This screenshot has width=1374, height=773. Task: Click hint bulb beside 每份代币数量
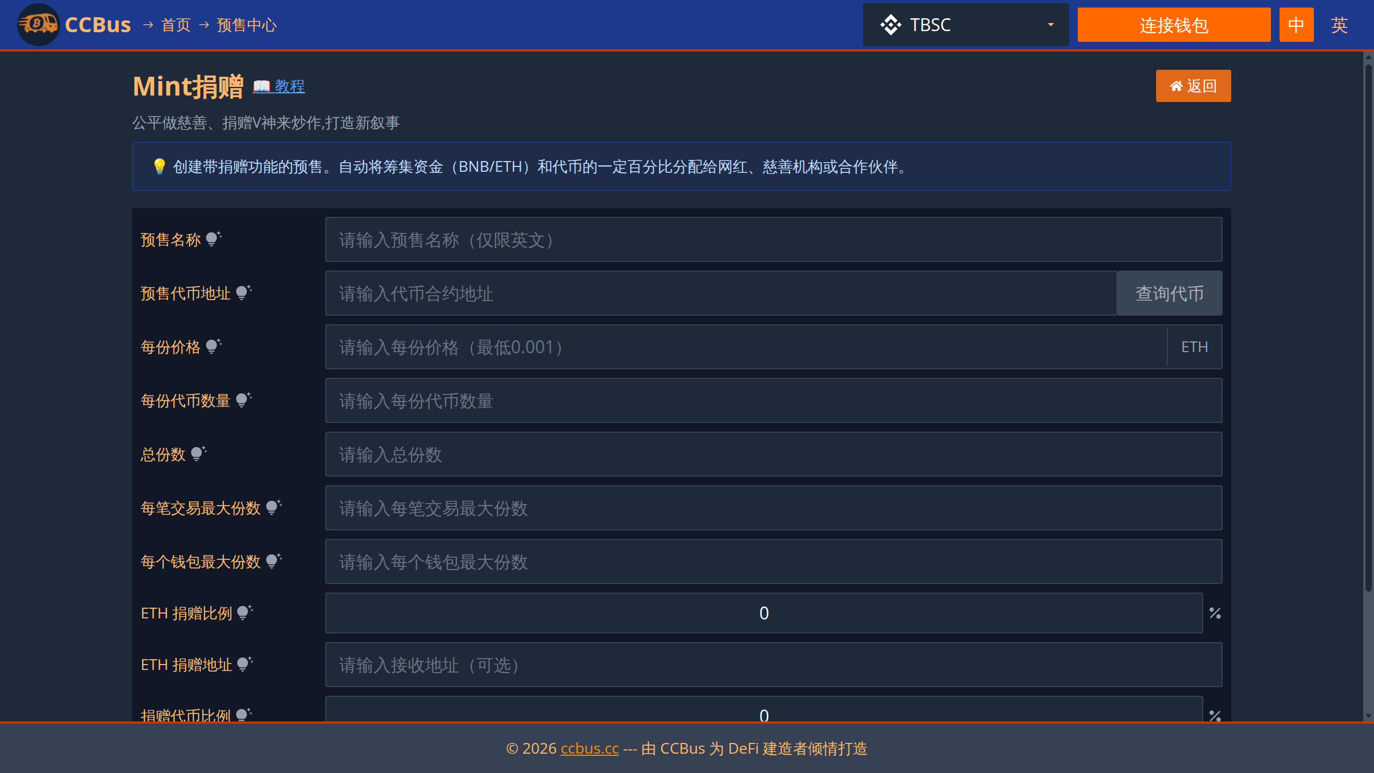pyautogui.click(x=243, y=400)
